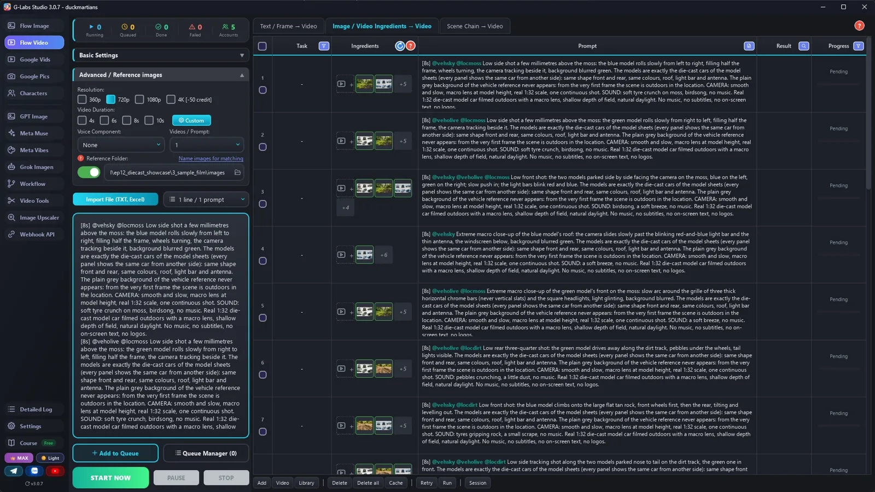Select the 1080p resolution checkbox

[x=139, y=99]
